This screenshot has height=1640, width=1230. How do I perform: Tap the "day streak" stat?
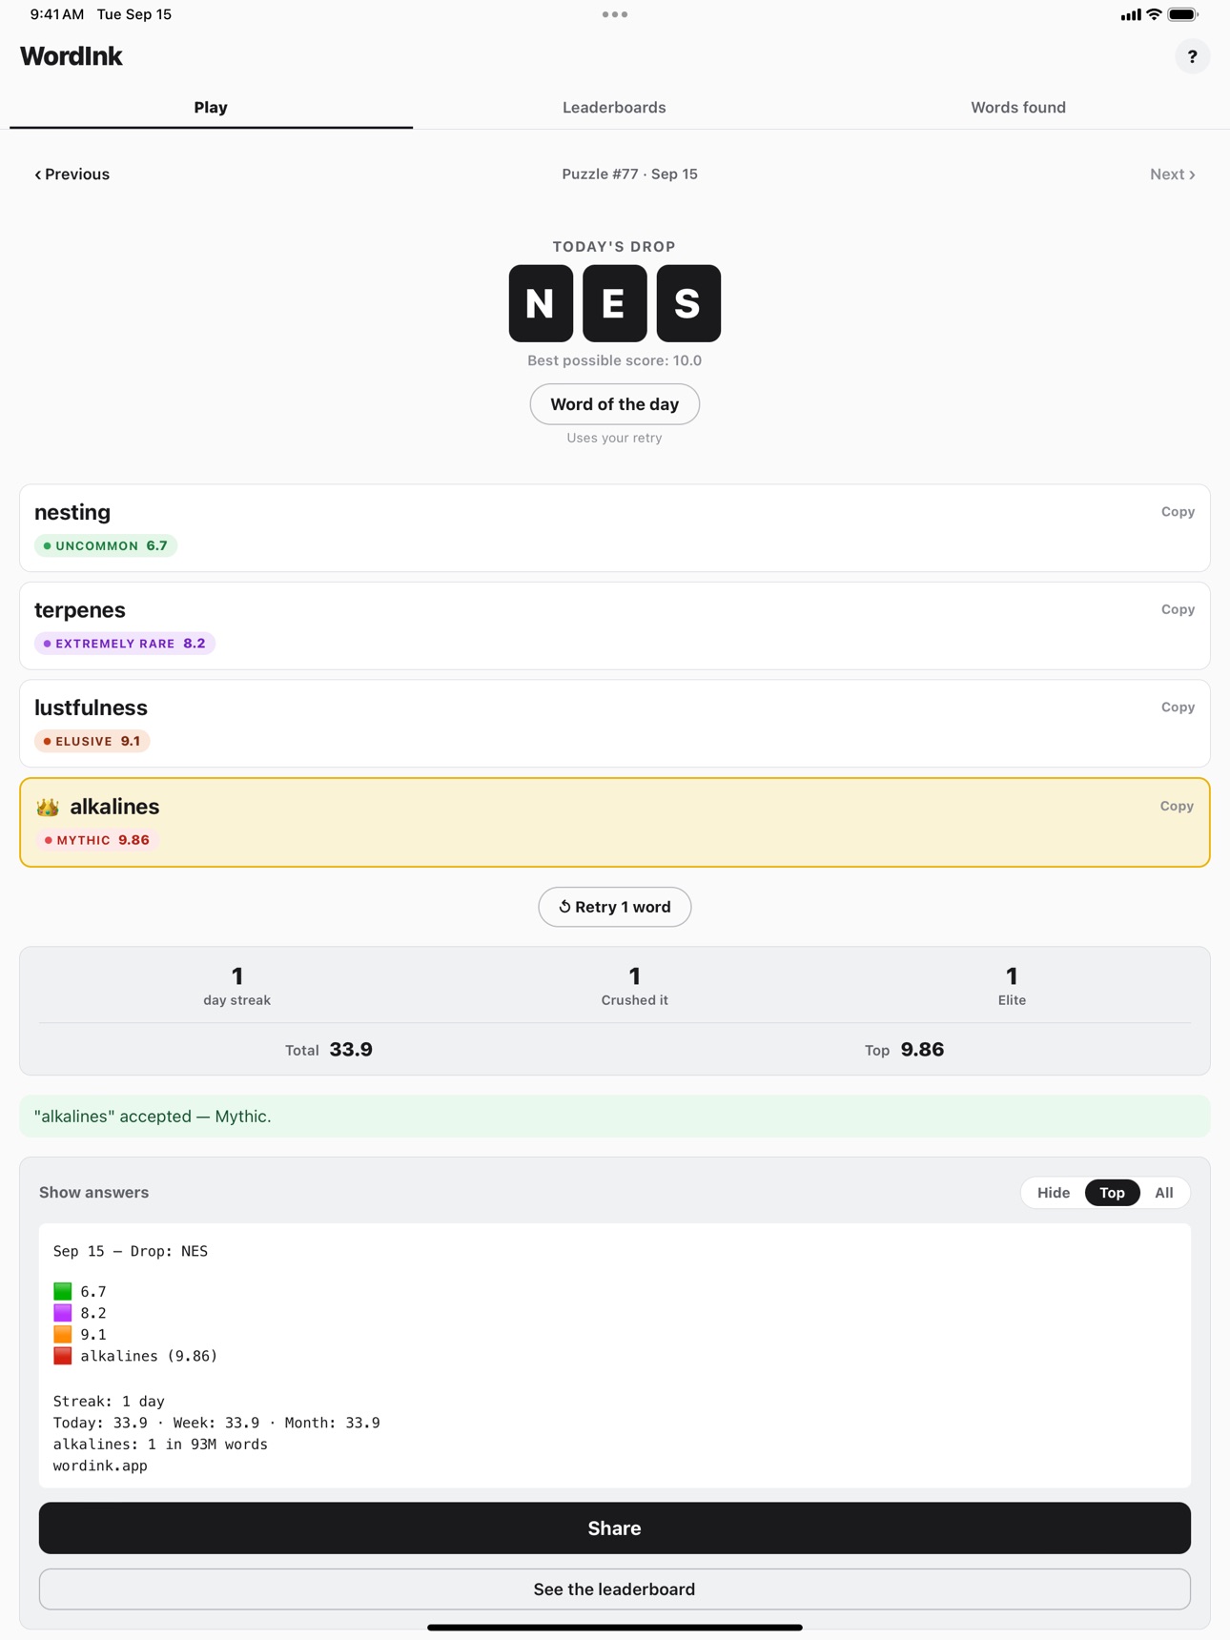237,987
